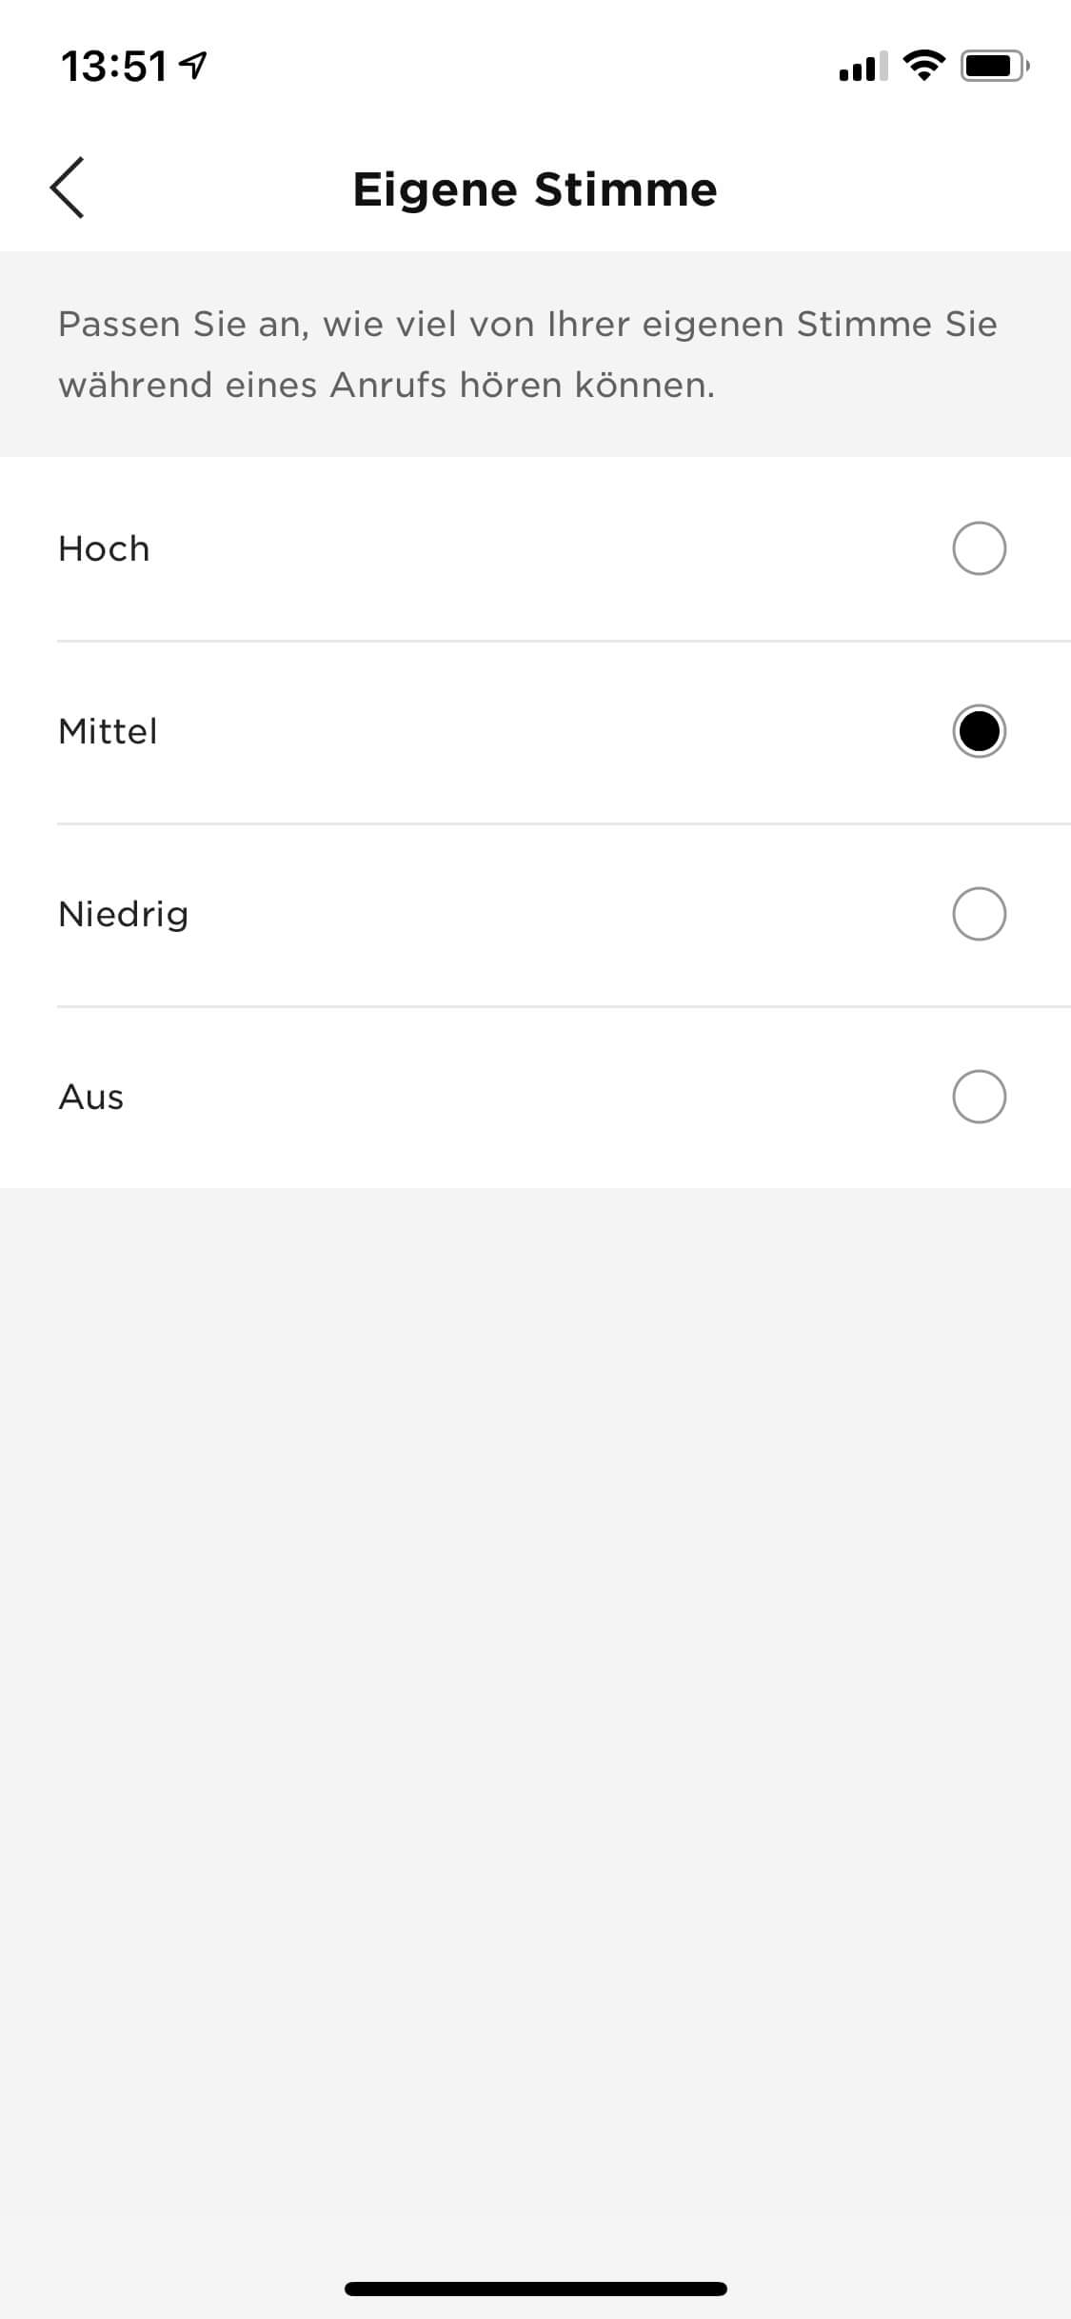Turn off own voice with Aus radio
Screen dimensions: 1071x2319
click(x=979, y=1097)
